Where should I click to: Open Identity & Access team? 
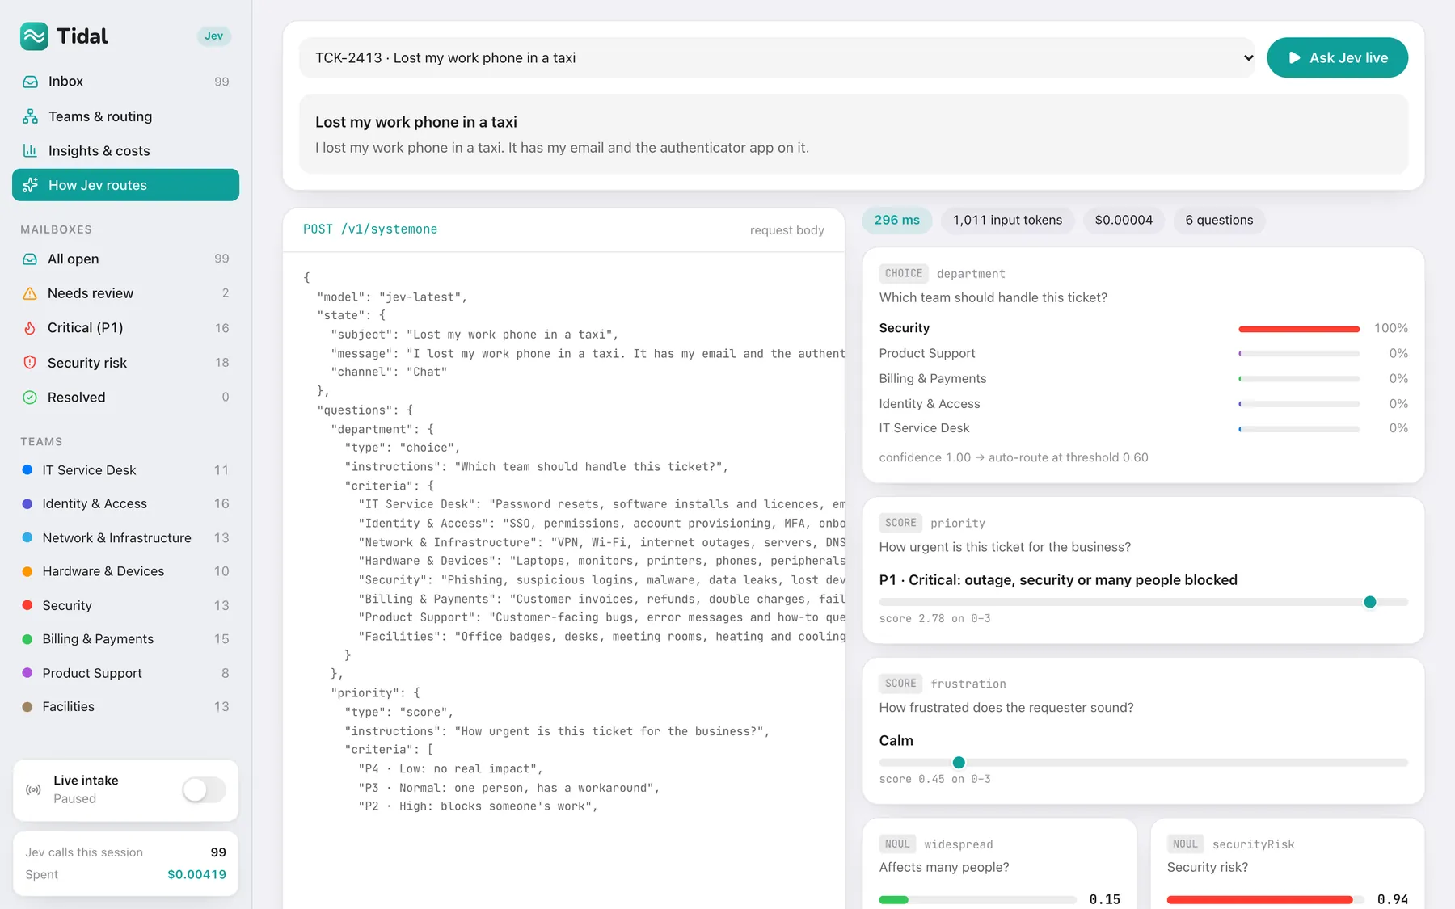[x=125, y=504]
